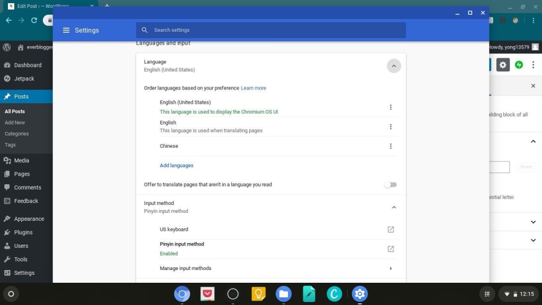Screen dimensions: 542x305
Task: Click Add languages
Action: [x=177, y=165]
